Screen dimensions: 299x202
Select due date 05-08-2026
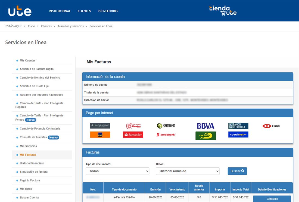coord(177,197)
